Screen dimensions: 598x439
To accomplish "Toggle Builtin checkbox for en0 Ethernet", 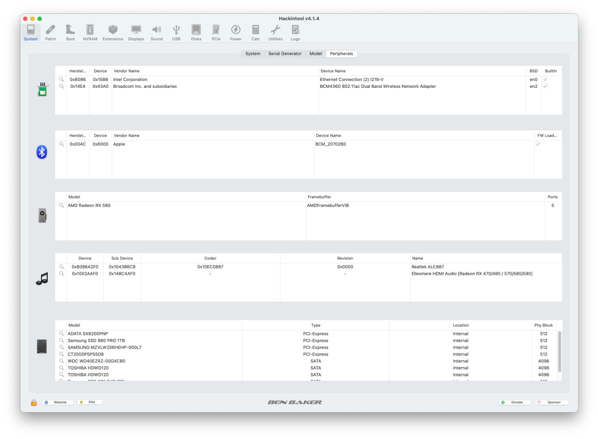I will coord(545,79).
